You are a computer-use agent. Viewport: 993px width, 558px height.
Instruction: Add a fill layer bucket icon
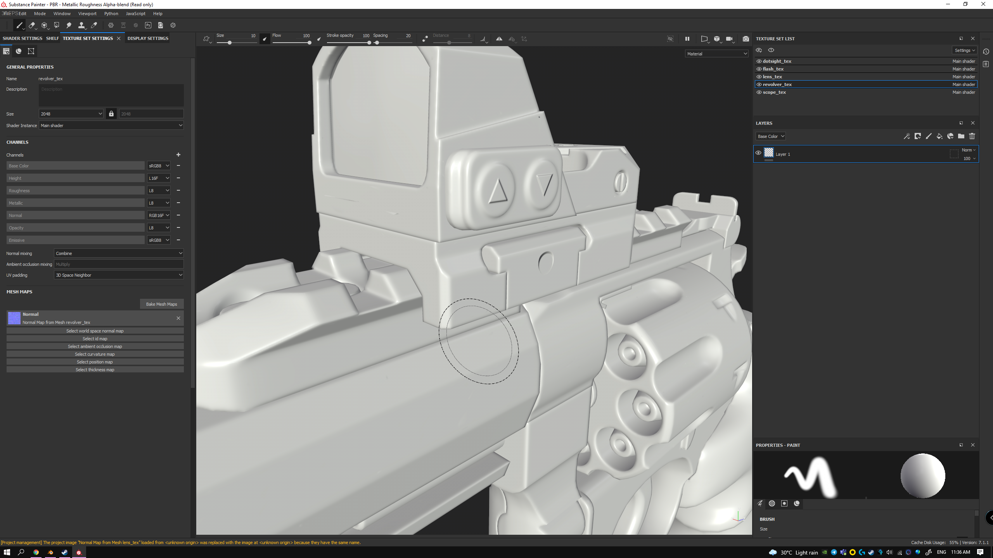pyautogui.click(x=939, y=136)
